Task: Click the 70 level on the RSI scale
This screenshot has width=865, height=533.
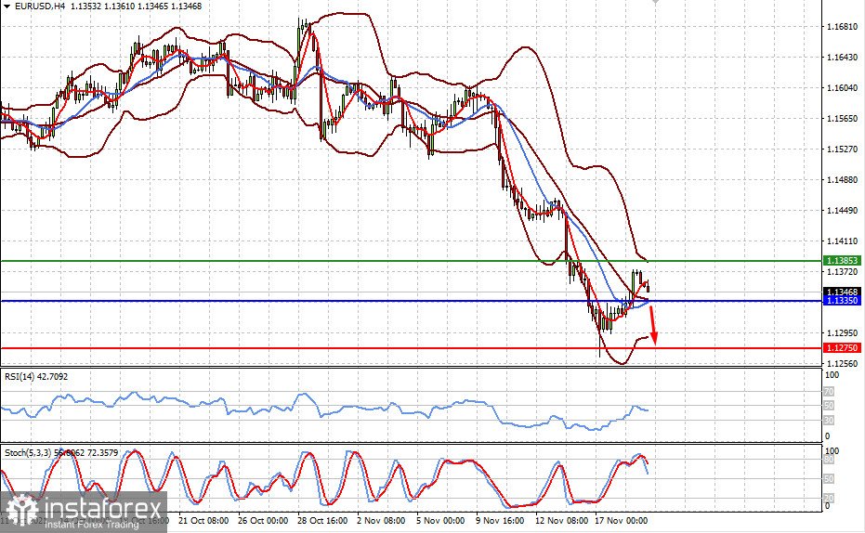Action: pos(828,392)
